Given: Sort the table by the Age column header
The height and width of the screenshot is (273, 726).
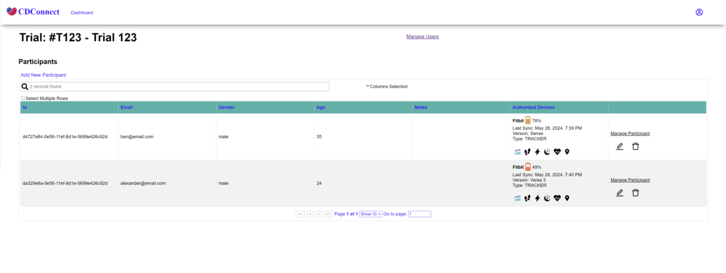Looking at the screenshot, I should pyautogui.click(x=320, y=107).
